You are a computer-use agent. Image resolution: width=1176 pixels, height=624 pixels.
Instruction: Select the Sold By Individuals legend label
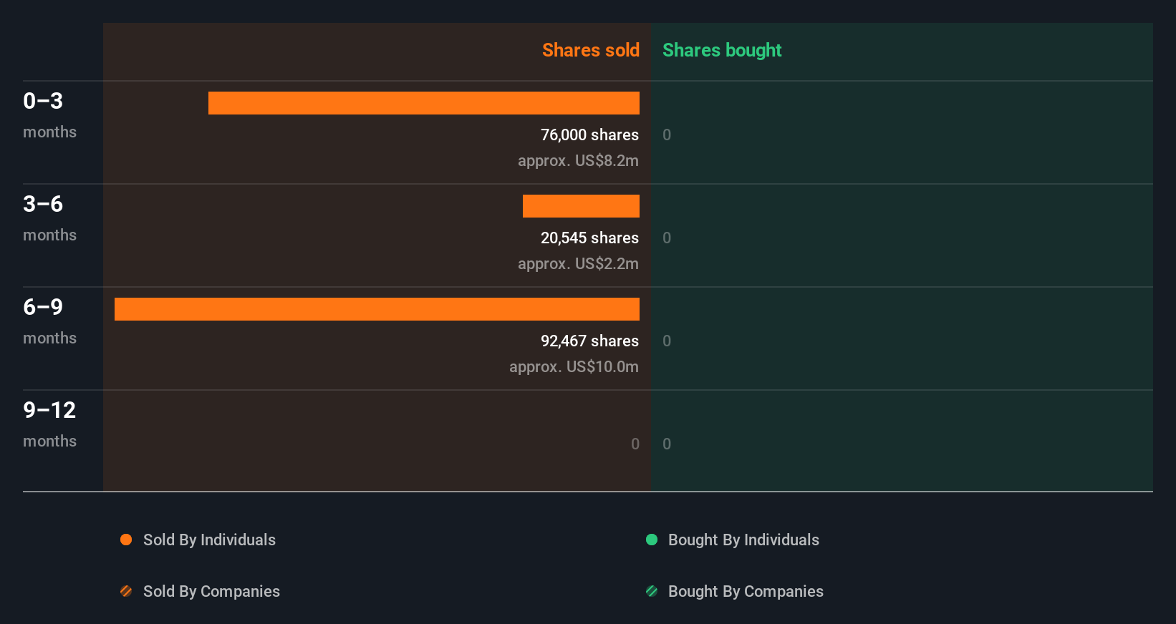[x=209, y=540]
